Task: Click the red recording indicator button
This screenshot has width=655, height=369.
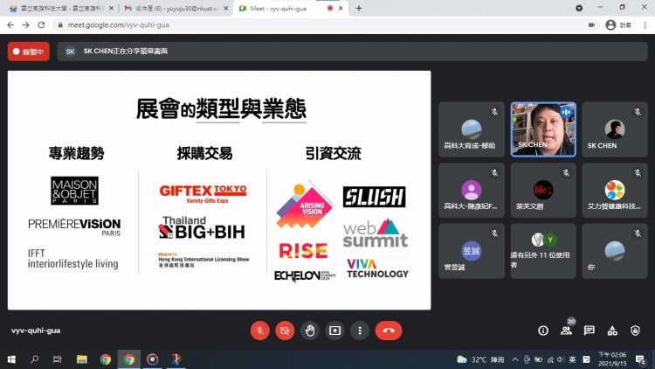Action: (x=29, y=52)
